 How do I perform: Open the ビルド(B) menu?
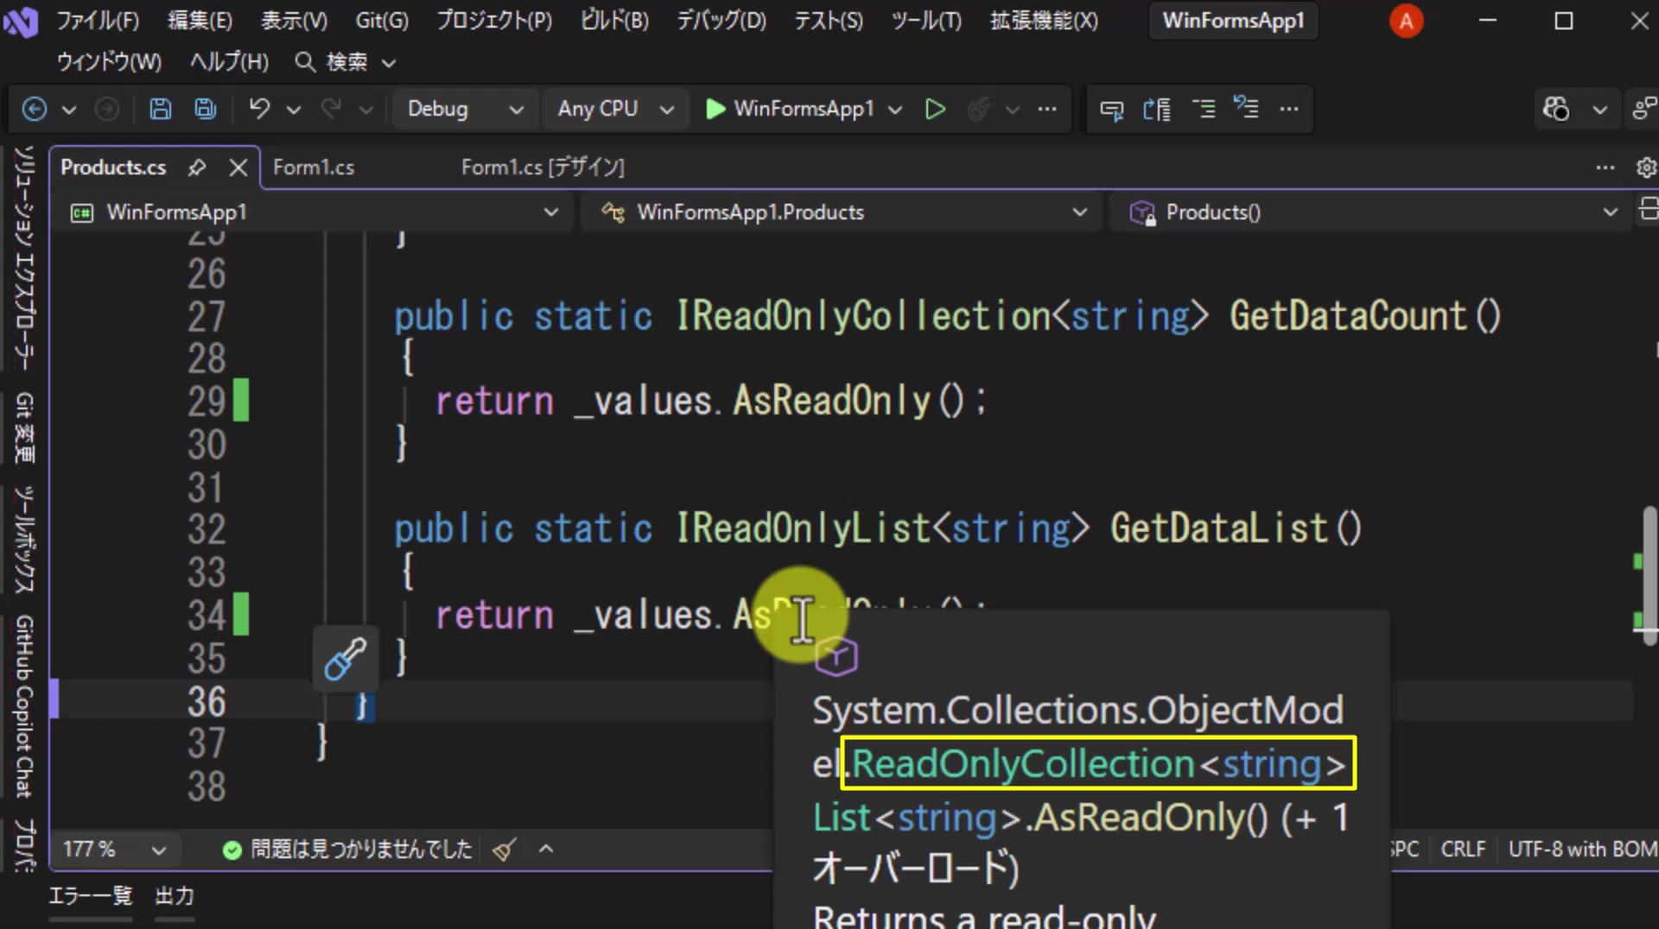pos(614,21)
